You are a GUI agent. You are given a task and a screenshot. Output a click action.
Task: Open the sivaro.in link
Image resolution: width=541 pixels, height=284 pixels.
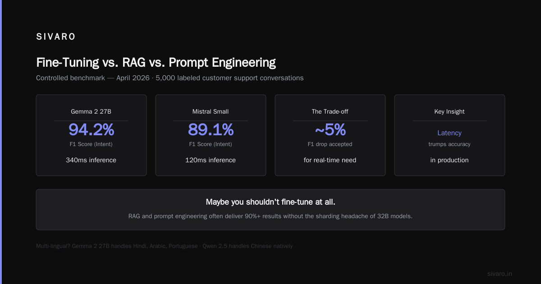coord(500,274)
